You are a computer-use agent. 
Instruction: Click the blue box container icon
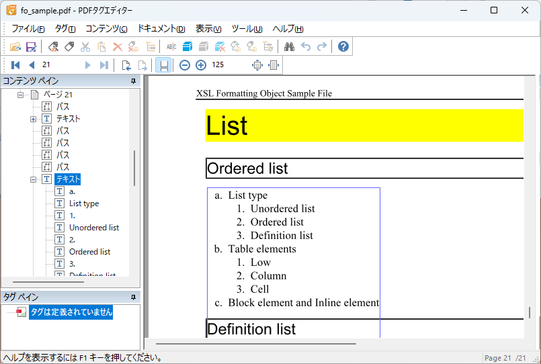click(188, 46)
